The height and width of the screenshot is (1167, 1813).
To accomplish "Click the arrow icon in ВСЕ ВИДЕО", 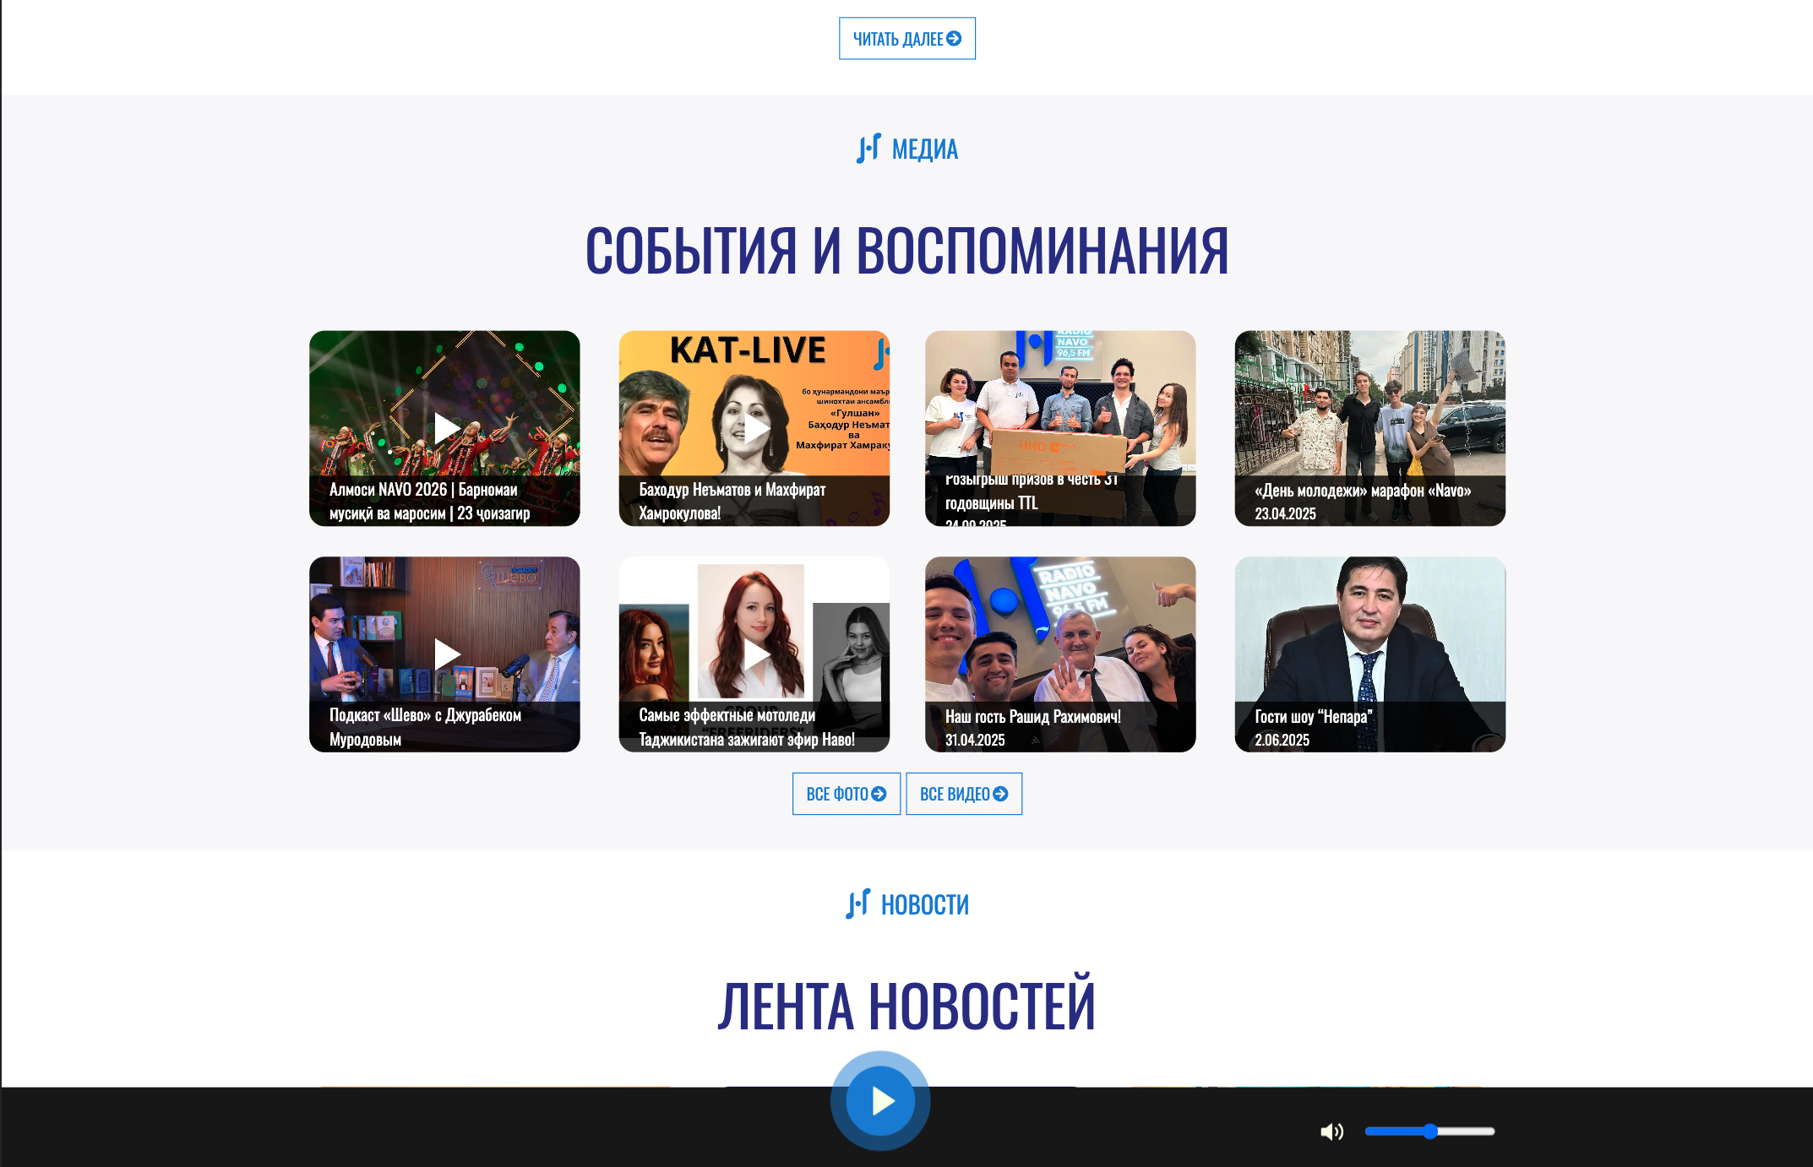I will pos(1000,794).
